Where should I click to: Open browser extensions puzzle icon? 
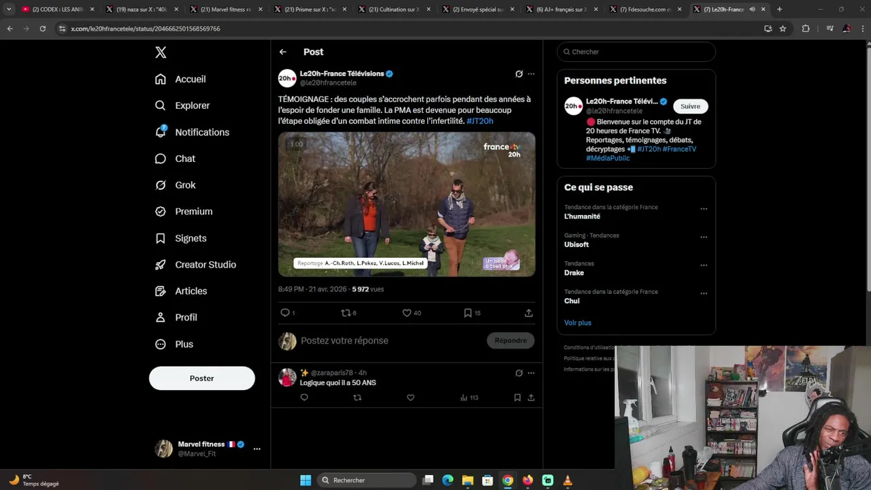pos(806,29)
